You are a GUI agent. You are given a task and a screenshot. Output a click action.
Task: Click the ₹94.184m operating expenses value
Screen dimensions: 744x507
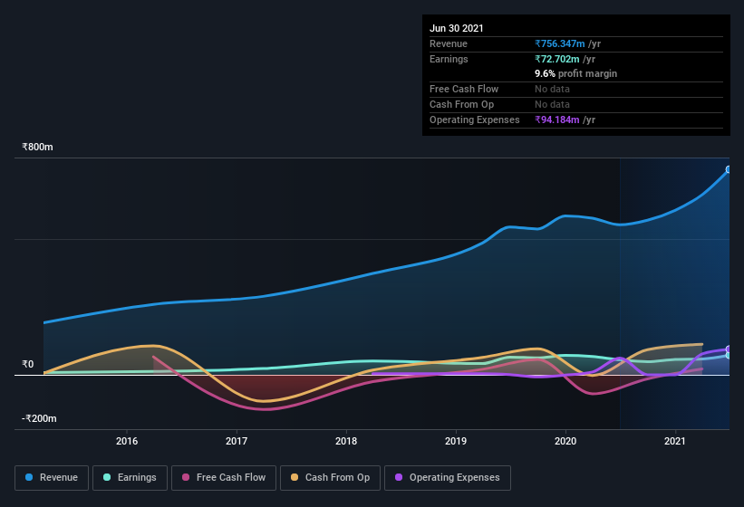click(557, 120)
